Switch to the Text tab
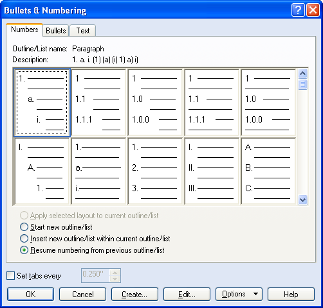 point(83,31)
